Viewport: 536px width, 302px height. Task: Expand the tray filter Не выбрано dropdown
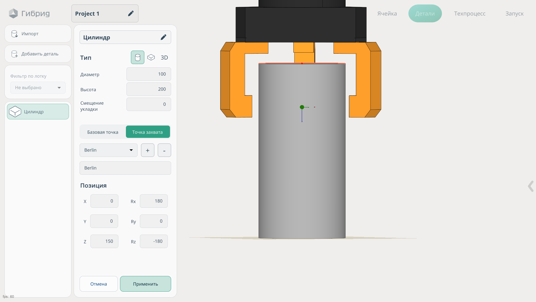pyautogui.click(x=38, y=88)
